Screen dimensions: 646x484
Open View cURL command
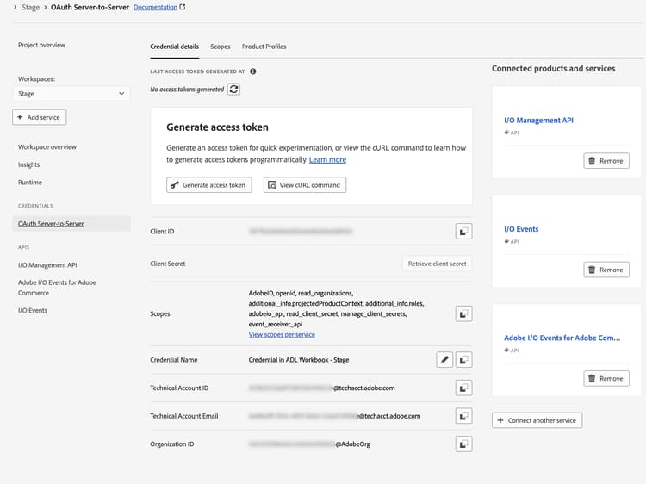tap(304, 185)
